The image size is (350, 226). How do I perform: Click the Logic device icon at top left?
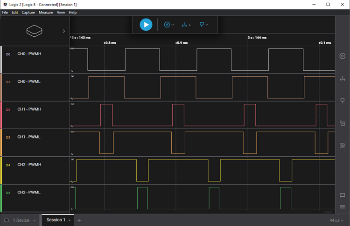click(x=35, y=31)
